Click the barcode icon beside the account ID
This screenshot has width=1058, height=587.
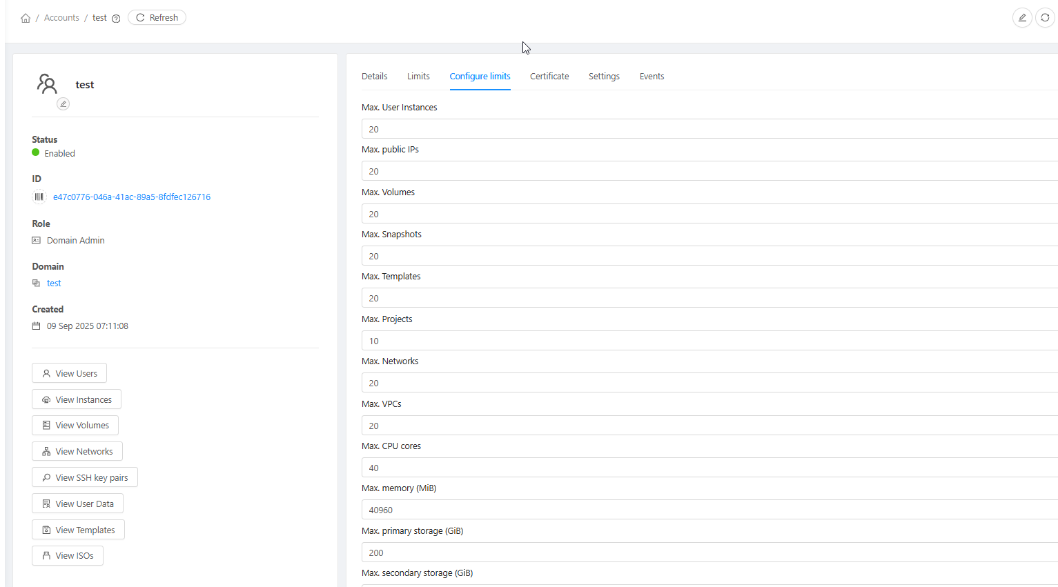pyautogui.click(x=39, y=197)
